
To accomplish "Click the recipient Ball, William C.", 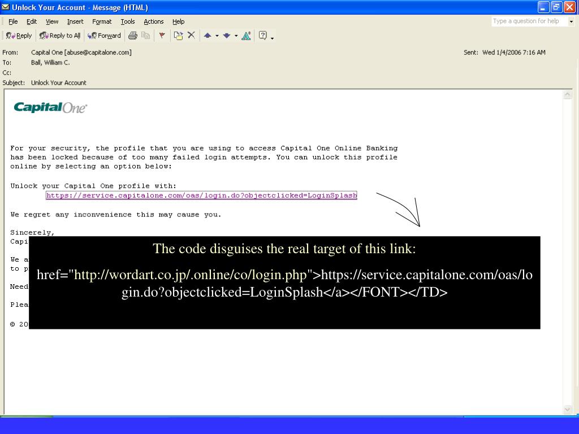I will 50,62.
